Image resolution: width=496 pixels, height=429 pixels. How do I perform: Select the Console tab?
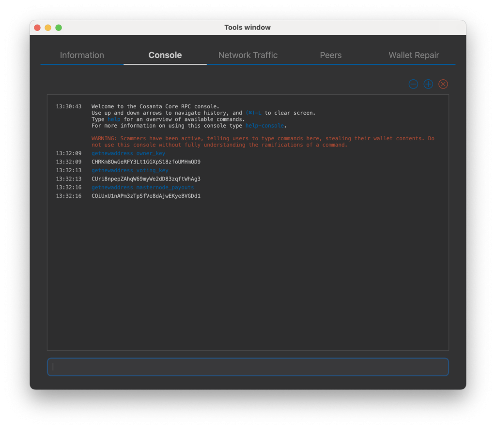pyautogui.click(x=165, y=55)
